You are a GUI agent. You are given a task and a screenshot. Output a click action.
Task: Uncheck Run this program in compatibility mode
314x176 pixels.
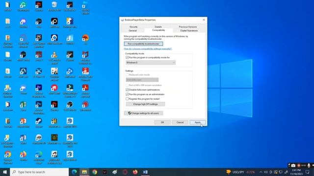coord(127,58)
